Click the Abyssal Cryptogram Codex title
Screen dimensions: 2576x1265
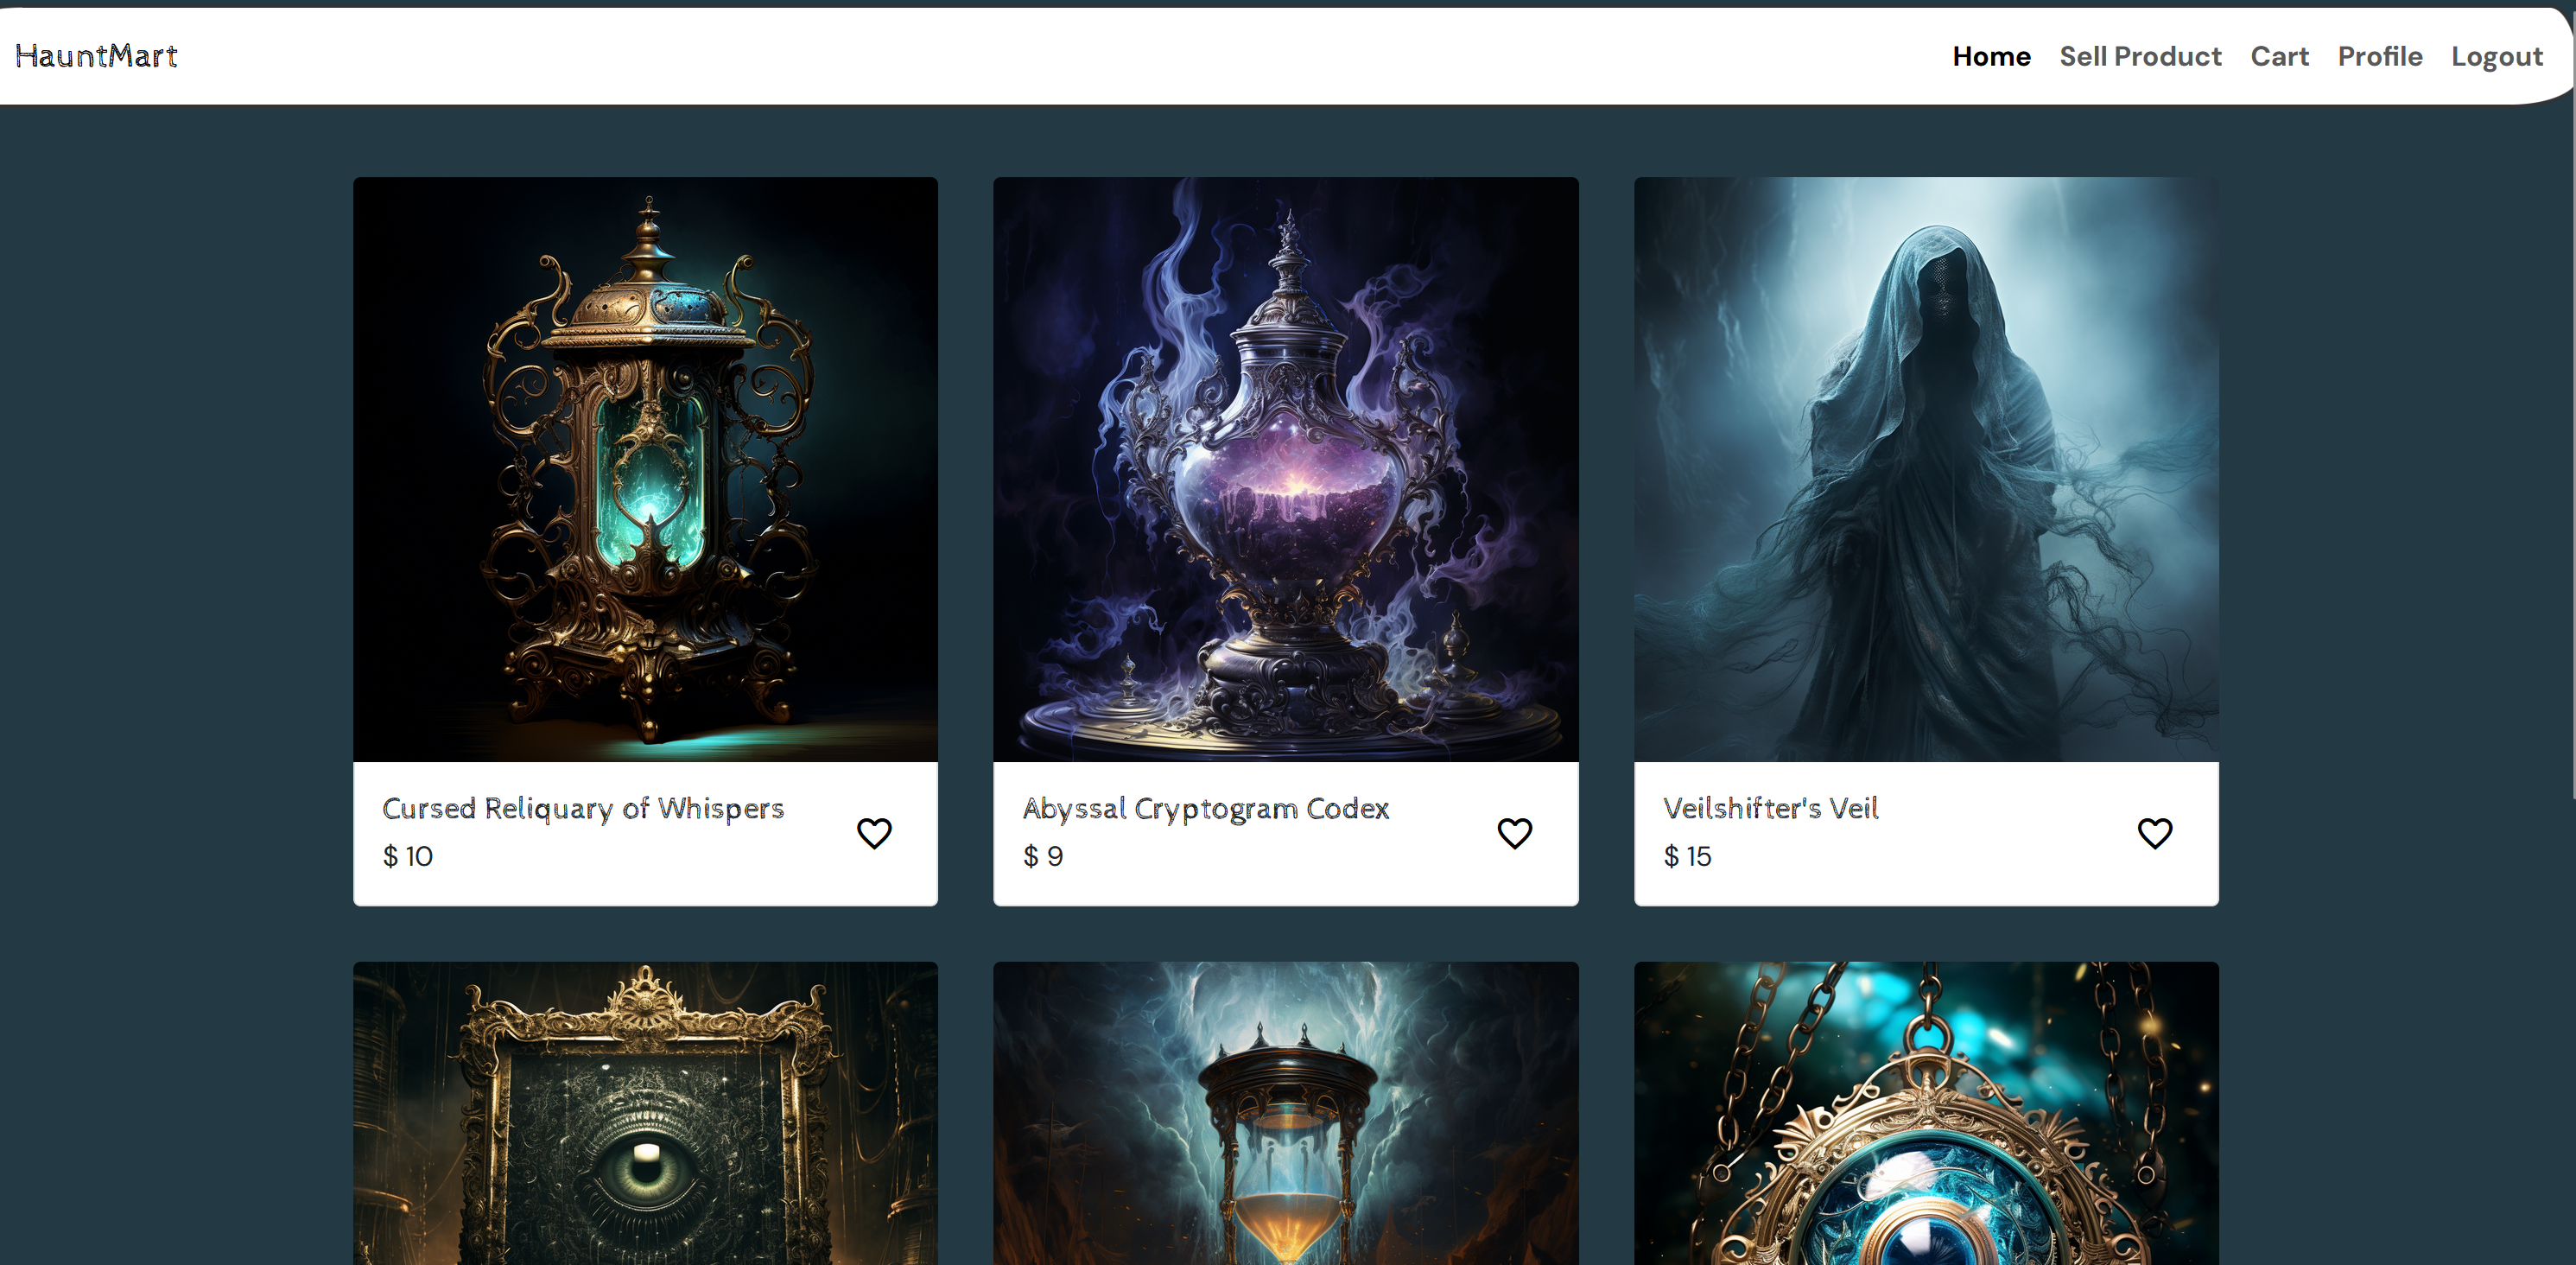pos(1205,808)
